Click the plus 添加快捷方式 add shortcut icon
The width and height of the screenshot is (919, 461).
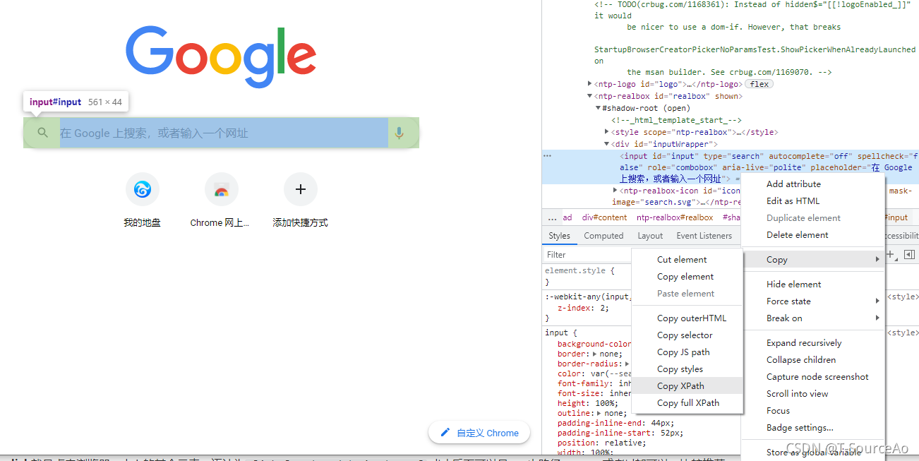click(x=301, y=189)
